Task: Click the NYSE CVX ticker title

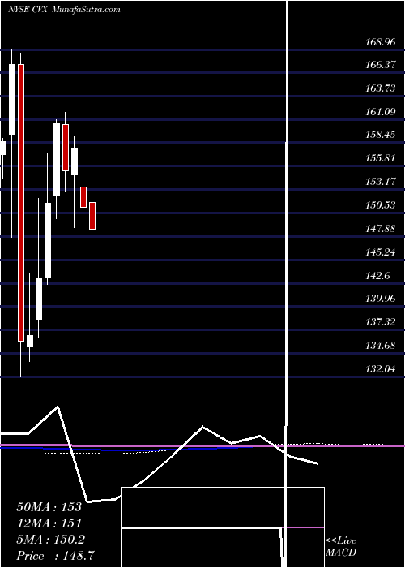Action: pos(28,10)
